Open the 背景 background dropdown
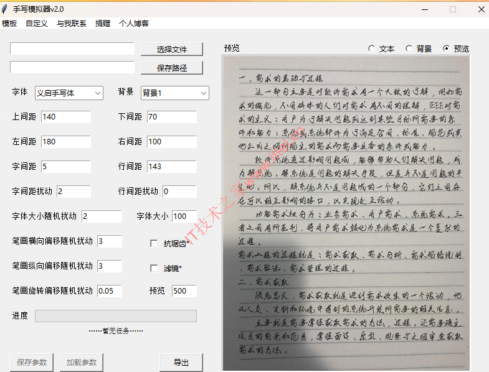 click(175, 93)
